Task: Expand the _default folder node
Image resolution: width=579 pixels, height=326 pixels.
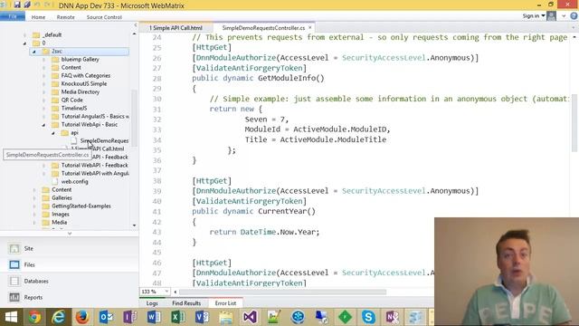Action: [x=24, y=35]
